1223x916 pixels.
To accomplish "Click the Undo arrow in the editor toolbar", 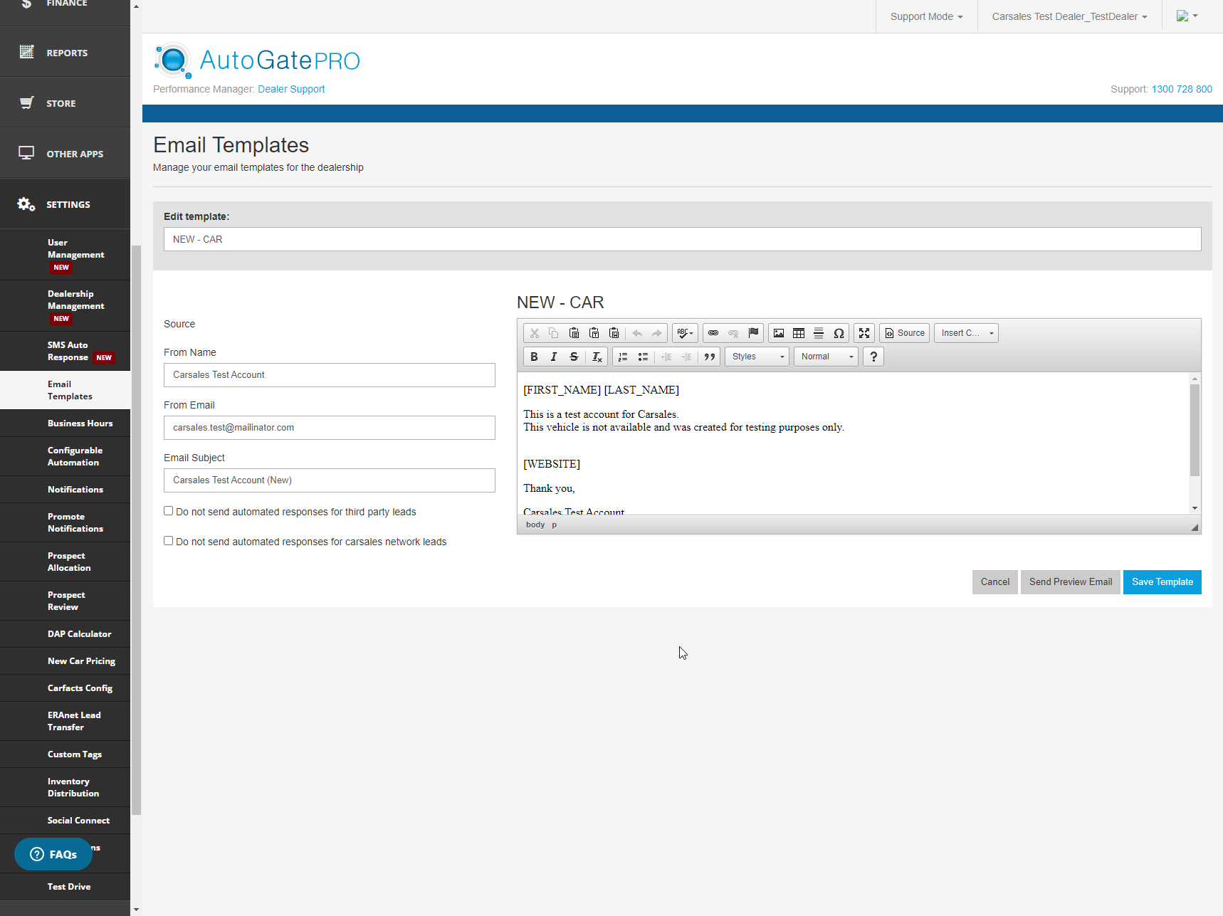I will (x=637, y=333).
